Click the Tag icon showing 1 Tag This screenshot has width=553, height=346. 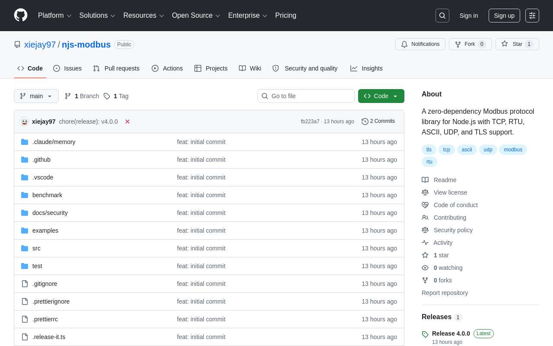tap(107, 96)
